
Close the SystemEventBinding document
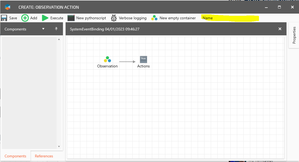[x=280, y=29]
